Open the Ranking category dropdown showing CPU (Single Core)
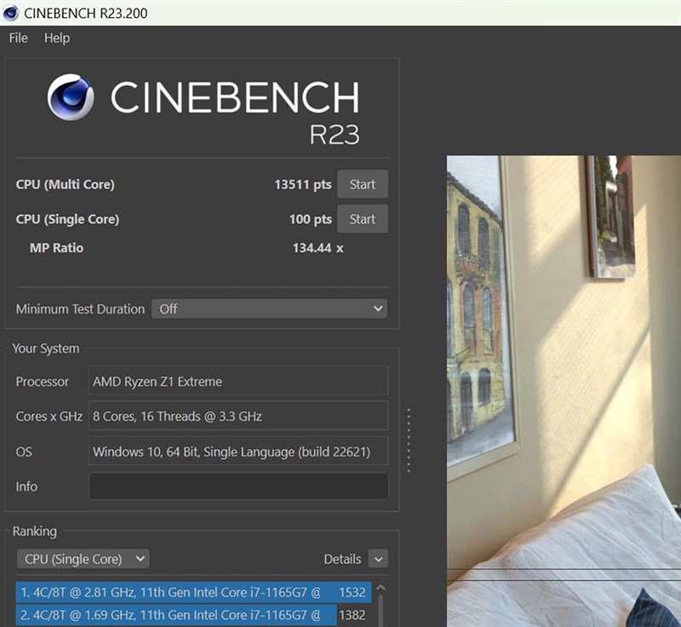Viewport: 681px width, 627px height. coord(83,559)
